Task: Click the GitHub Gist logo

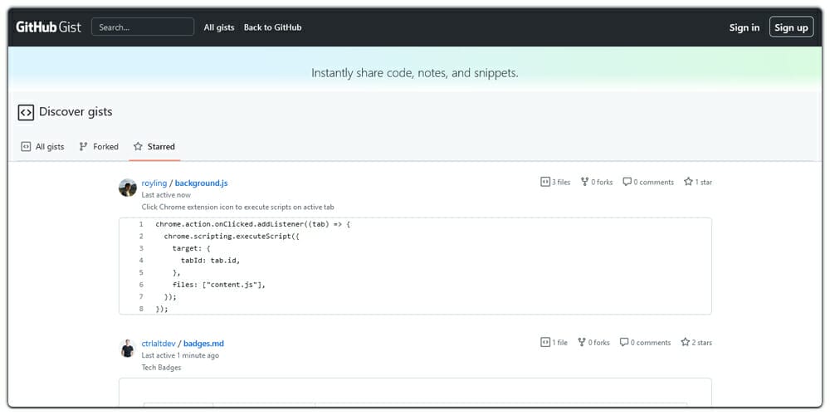Action: [48, 27]
